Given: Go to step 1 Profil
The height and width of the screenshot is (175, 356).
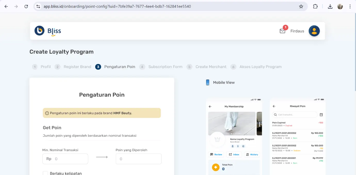Looking at the screenshot, I should coord(41,67).
